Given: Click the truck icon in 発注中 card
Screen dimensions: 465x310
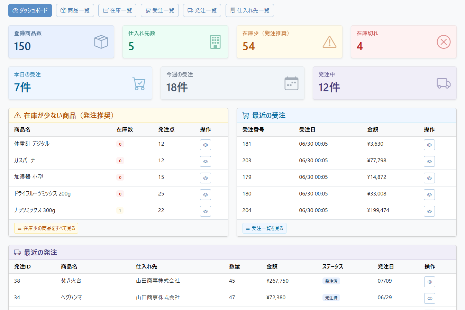Looking at the screenshot, I should tap(444, 83).
